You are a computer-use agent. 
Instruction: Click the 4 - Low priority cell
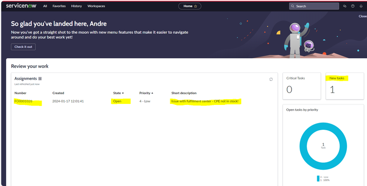(x=145, y=101)
